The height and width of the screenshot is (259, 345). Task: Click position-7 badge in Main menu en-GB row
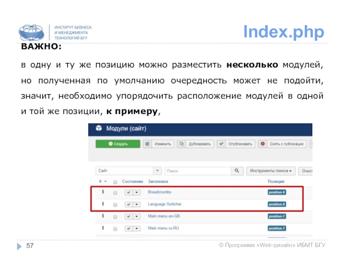point(277,216)
